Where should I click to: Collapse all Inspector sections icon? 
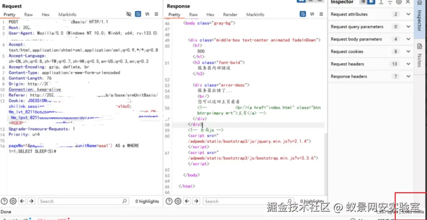pyautogui.click(x=390, y=2)
